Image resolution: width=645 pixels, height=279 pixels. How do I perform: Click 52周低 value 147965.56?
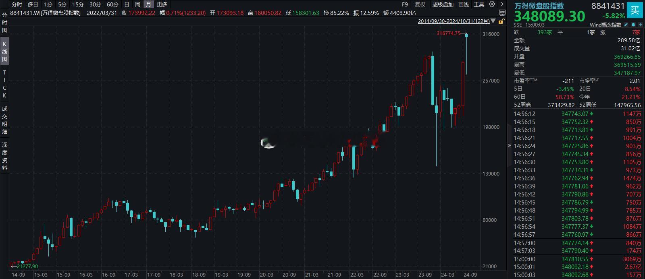627,105
